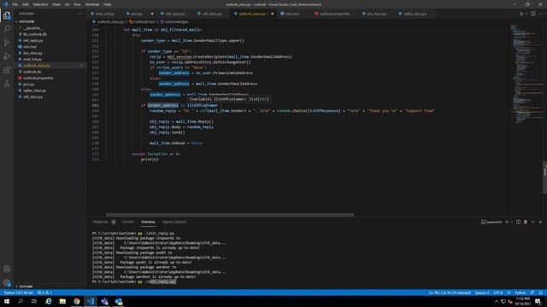Click the Split Editor icon
The image size is (547, 307).
pyautogui.click(x=533, y=14)
